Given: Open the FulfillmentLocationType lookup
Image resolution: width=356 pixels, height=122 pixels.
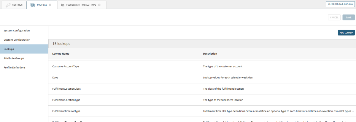Looking at the screenshot, I should pos(66,100).
